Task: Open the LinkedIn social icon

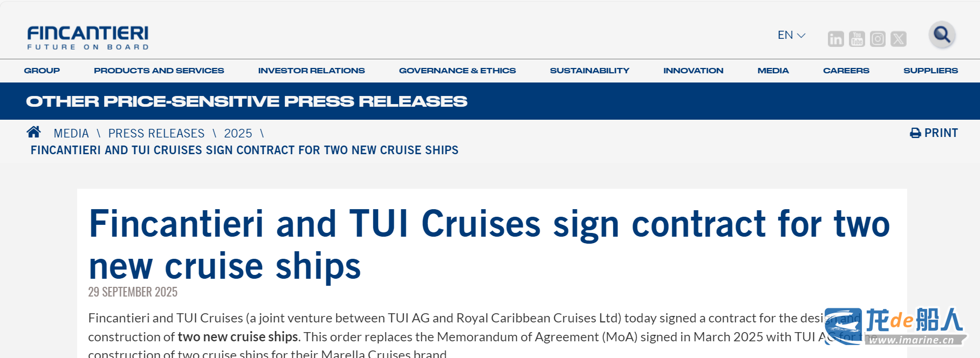Action: 835,39
